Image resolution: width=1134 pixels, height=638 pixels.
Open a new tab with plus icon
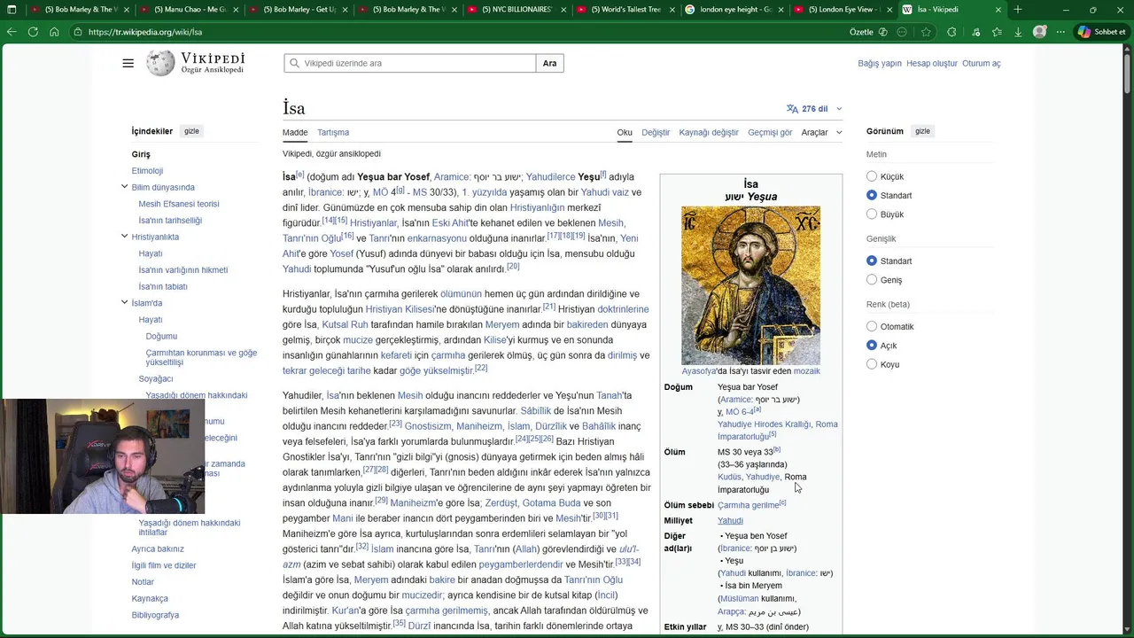(x=1018, y=10)
